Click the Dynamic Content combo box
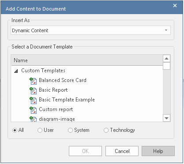Screen dimensions: 184x164 90,30
